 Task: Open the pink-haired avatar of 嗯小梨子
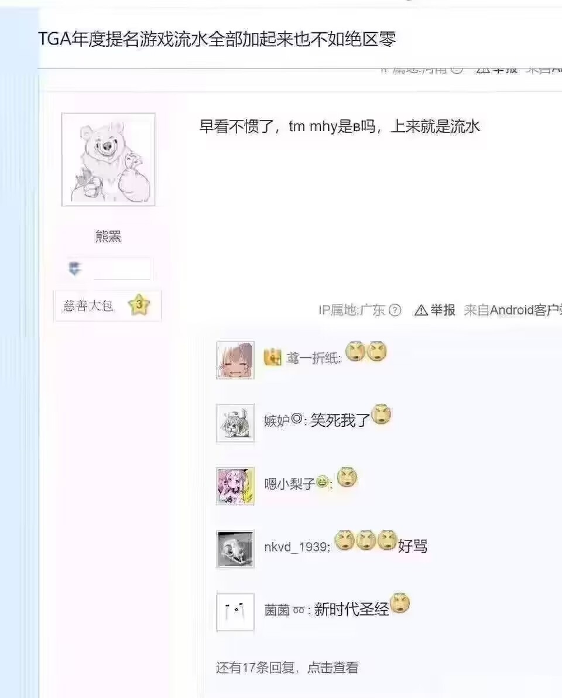[235, 485]
